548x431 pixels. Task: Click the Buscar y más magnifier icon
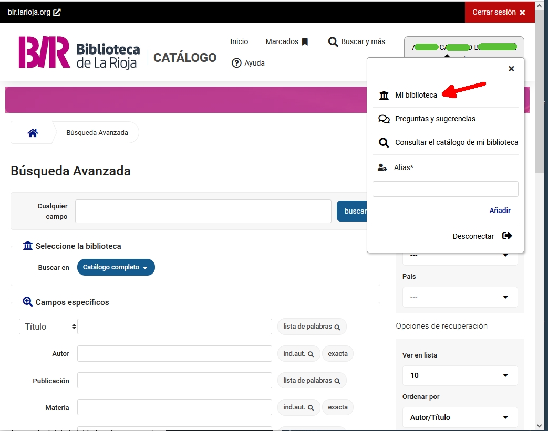point(333,42)
